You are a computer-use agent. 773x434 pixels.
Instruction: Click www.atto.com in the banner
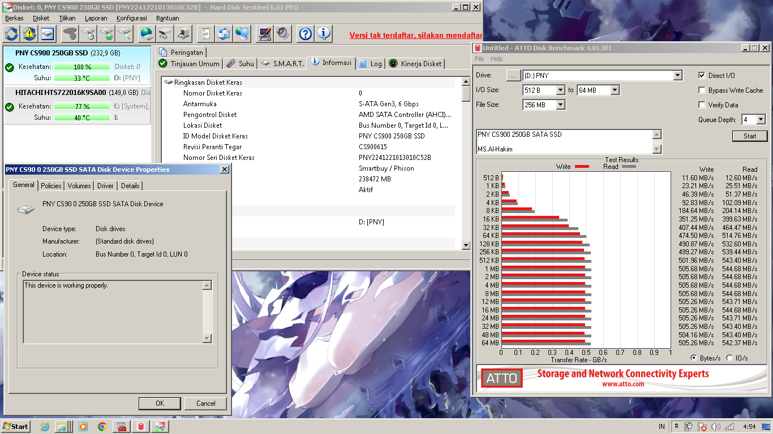pos(622,384)
